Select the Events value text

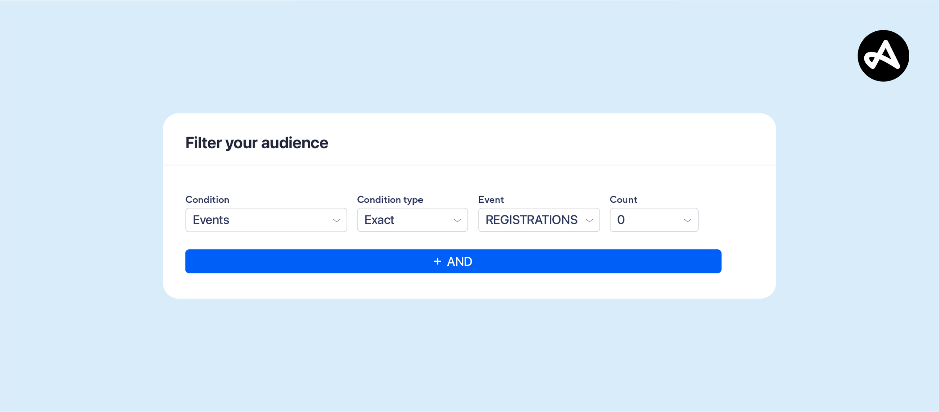[x=211, y=220]
